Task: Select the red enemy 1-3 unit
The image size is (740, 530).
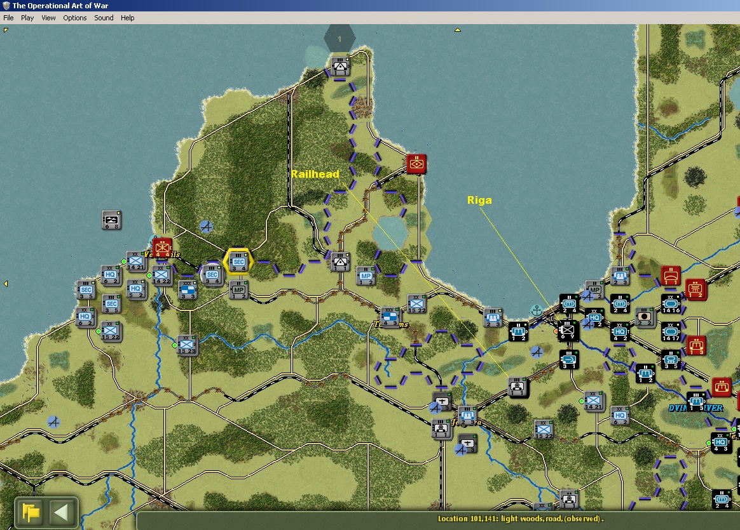Action: point(696,345)
